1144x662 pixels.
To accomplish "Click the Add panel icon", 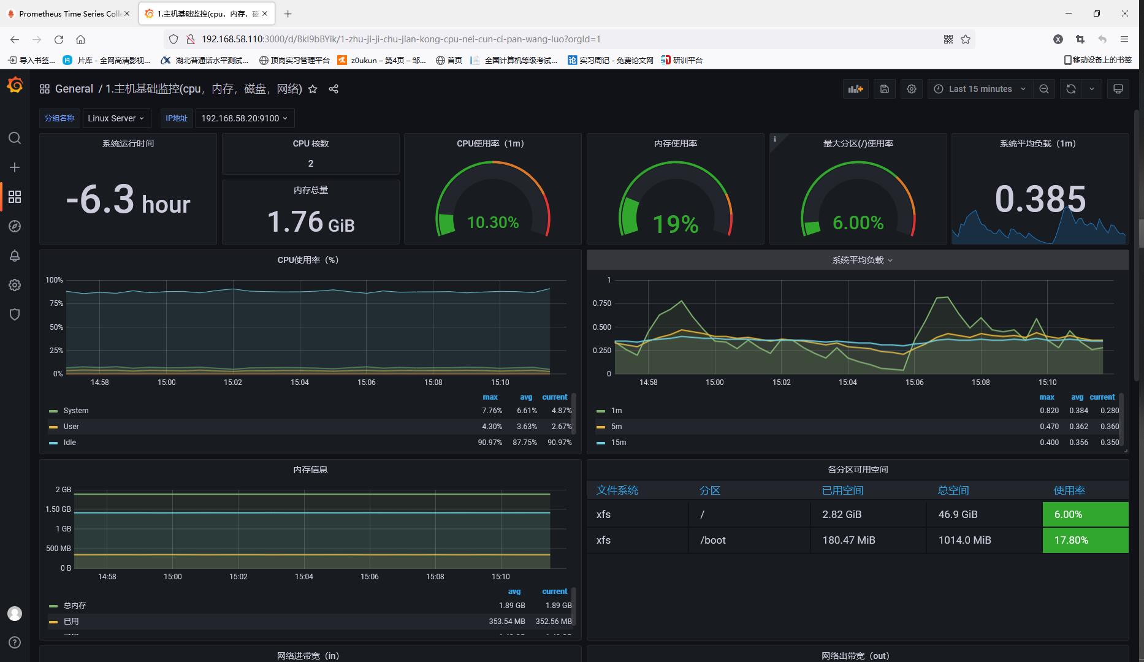I will point(855,89).
